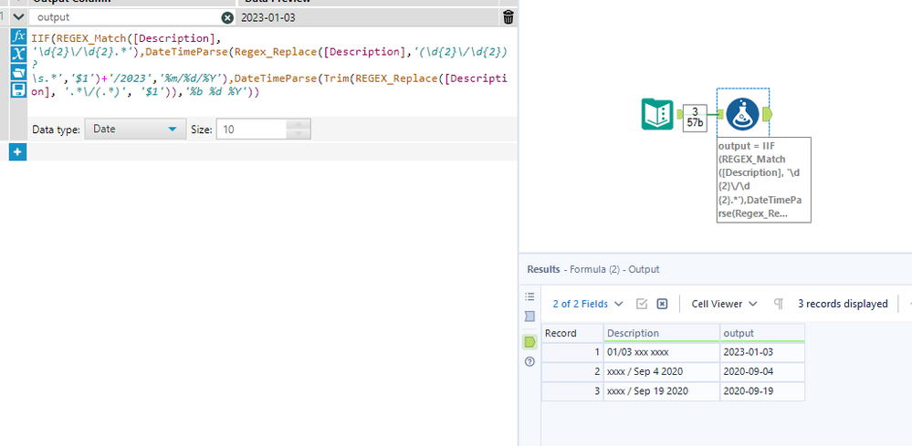Collapse the output expression chevron
912x446 pixels.
tap(18, 17)
